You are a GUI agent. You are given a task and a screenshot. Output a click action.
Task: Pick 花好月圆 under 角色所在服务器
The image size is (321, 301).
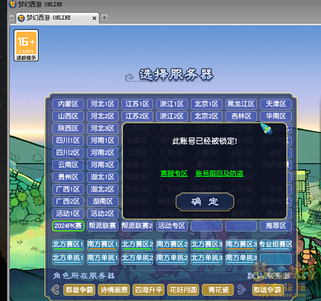[x=183, y=290]
